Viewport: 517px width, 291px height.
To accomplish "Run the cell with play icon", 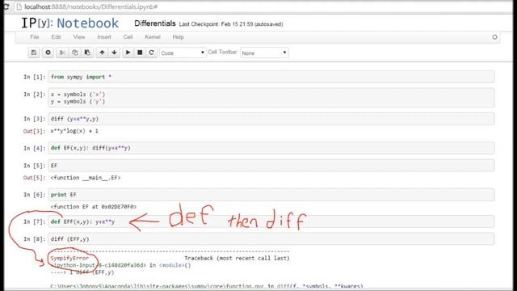I will (128, 53).
